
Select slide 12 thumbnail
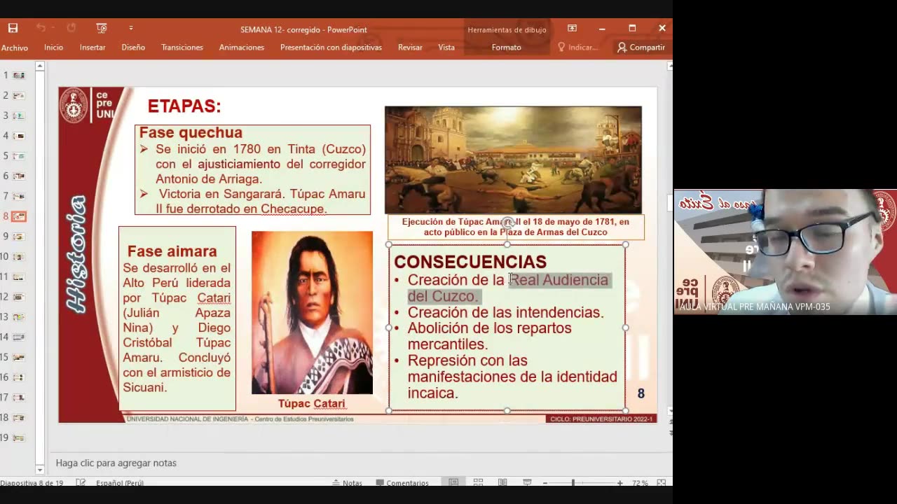click(19, 297)
